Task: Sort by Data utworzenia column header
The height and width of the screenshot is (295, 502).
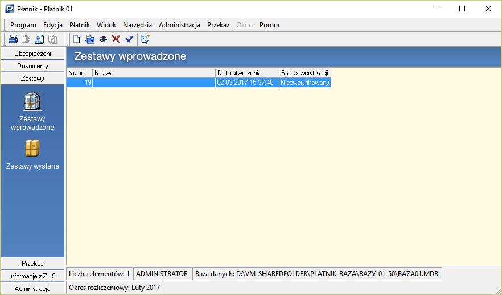Action: 248,73
